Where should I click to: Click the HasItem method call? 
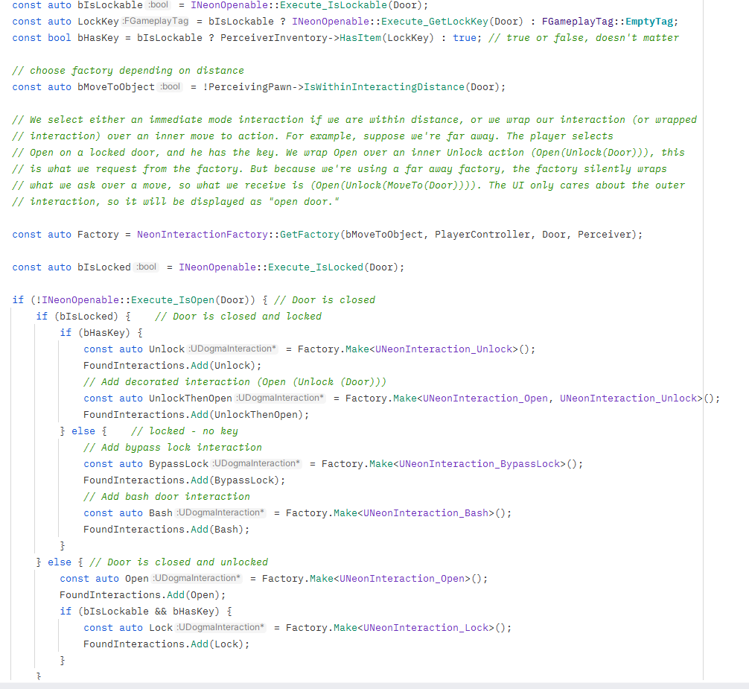pos(360,38)
